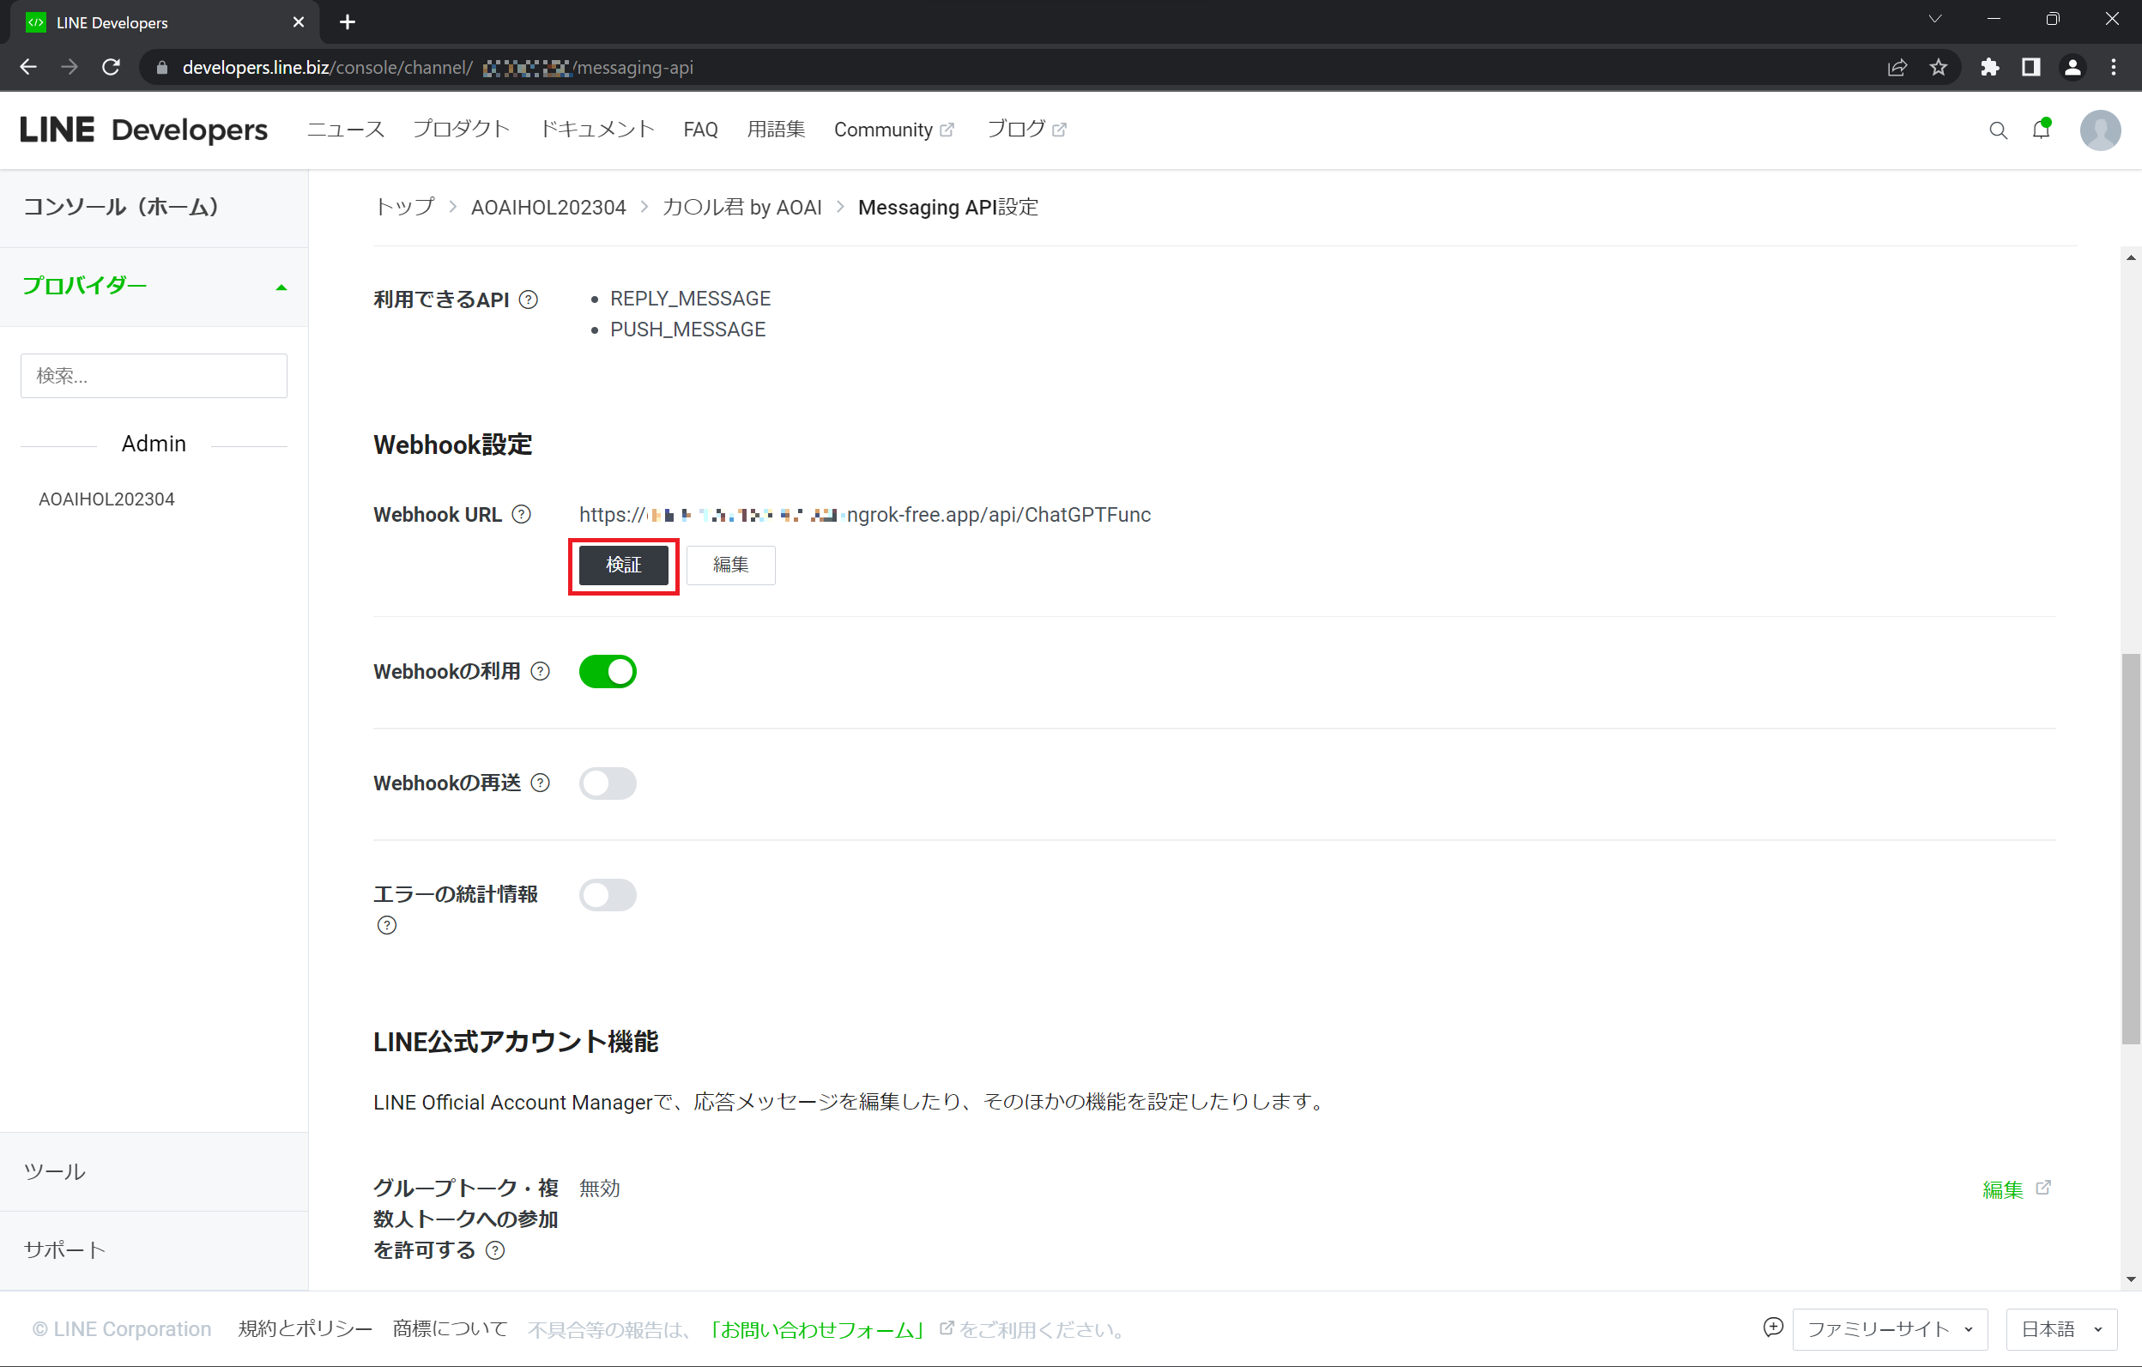Disable the Webhookの利用 toggle
This screenshot has height=1367, width=2142.
click(608, 672)
